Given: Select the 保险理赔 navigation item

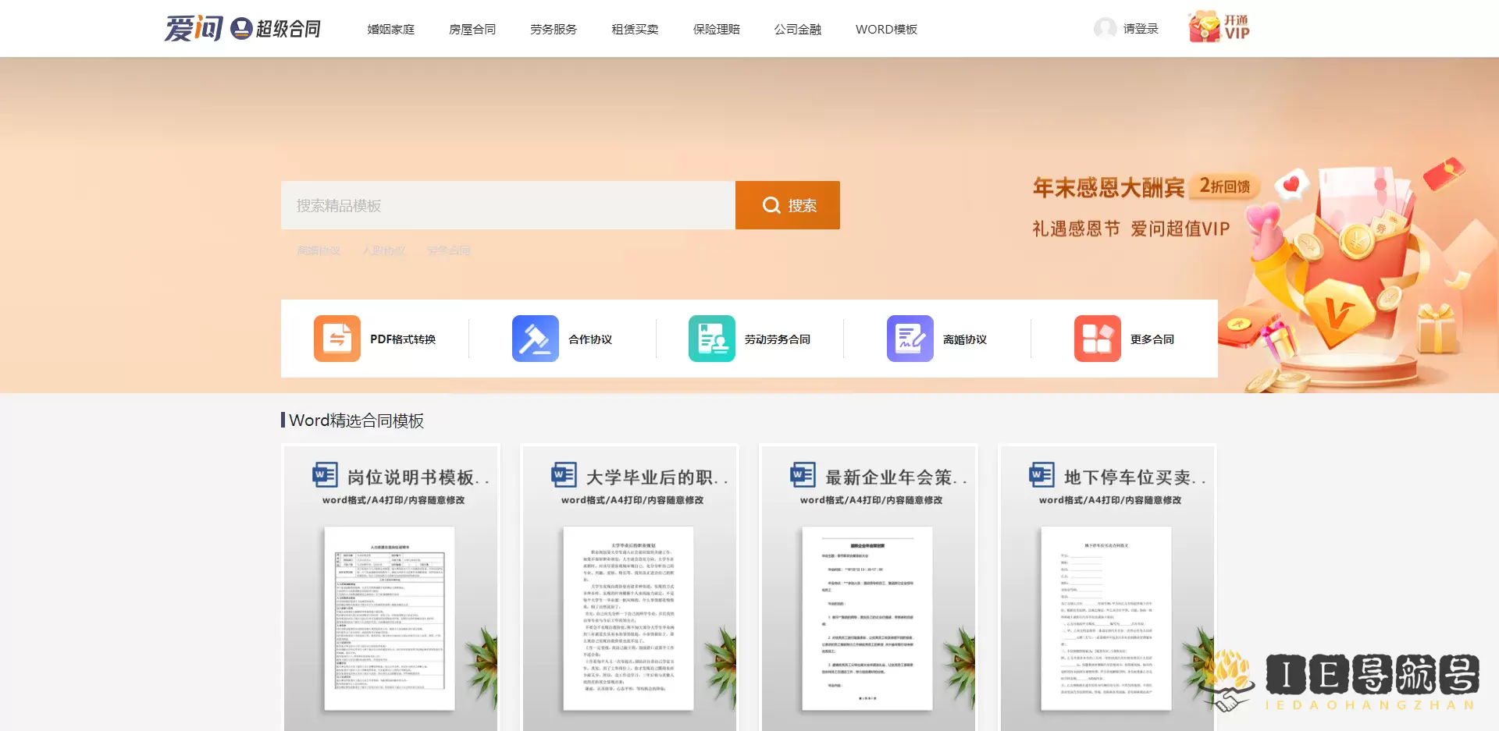Looking at the screenshot, I should (x=715, y=30).
